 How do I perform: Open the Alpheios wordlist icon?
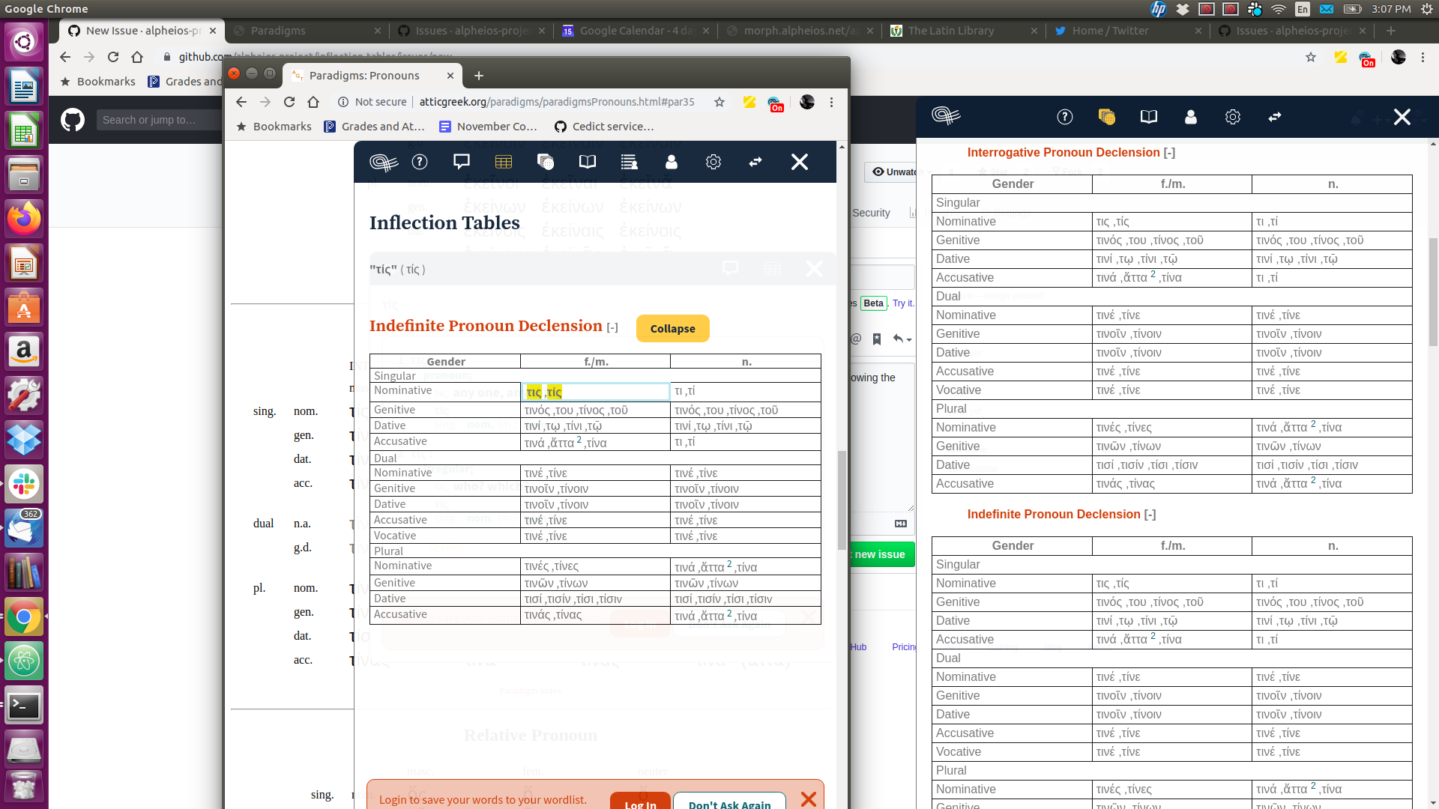point(630,162)
